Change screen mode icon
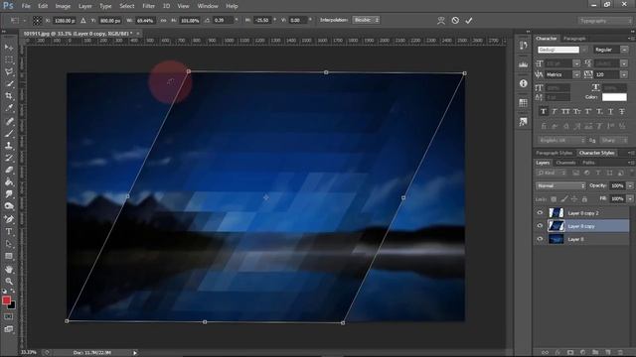Viewport: 636px width, 357px height. (x=8, y=329)
